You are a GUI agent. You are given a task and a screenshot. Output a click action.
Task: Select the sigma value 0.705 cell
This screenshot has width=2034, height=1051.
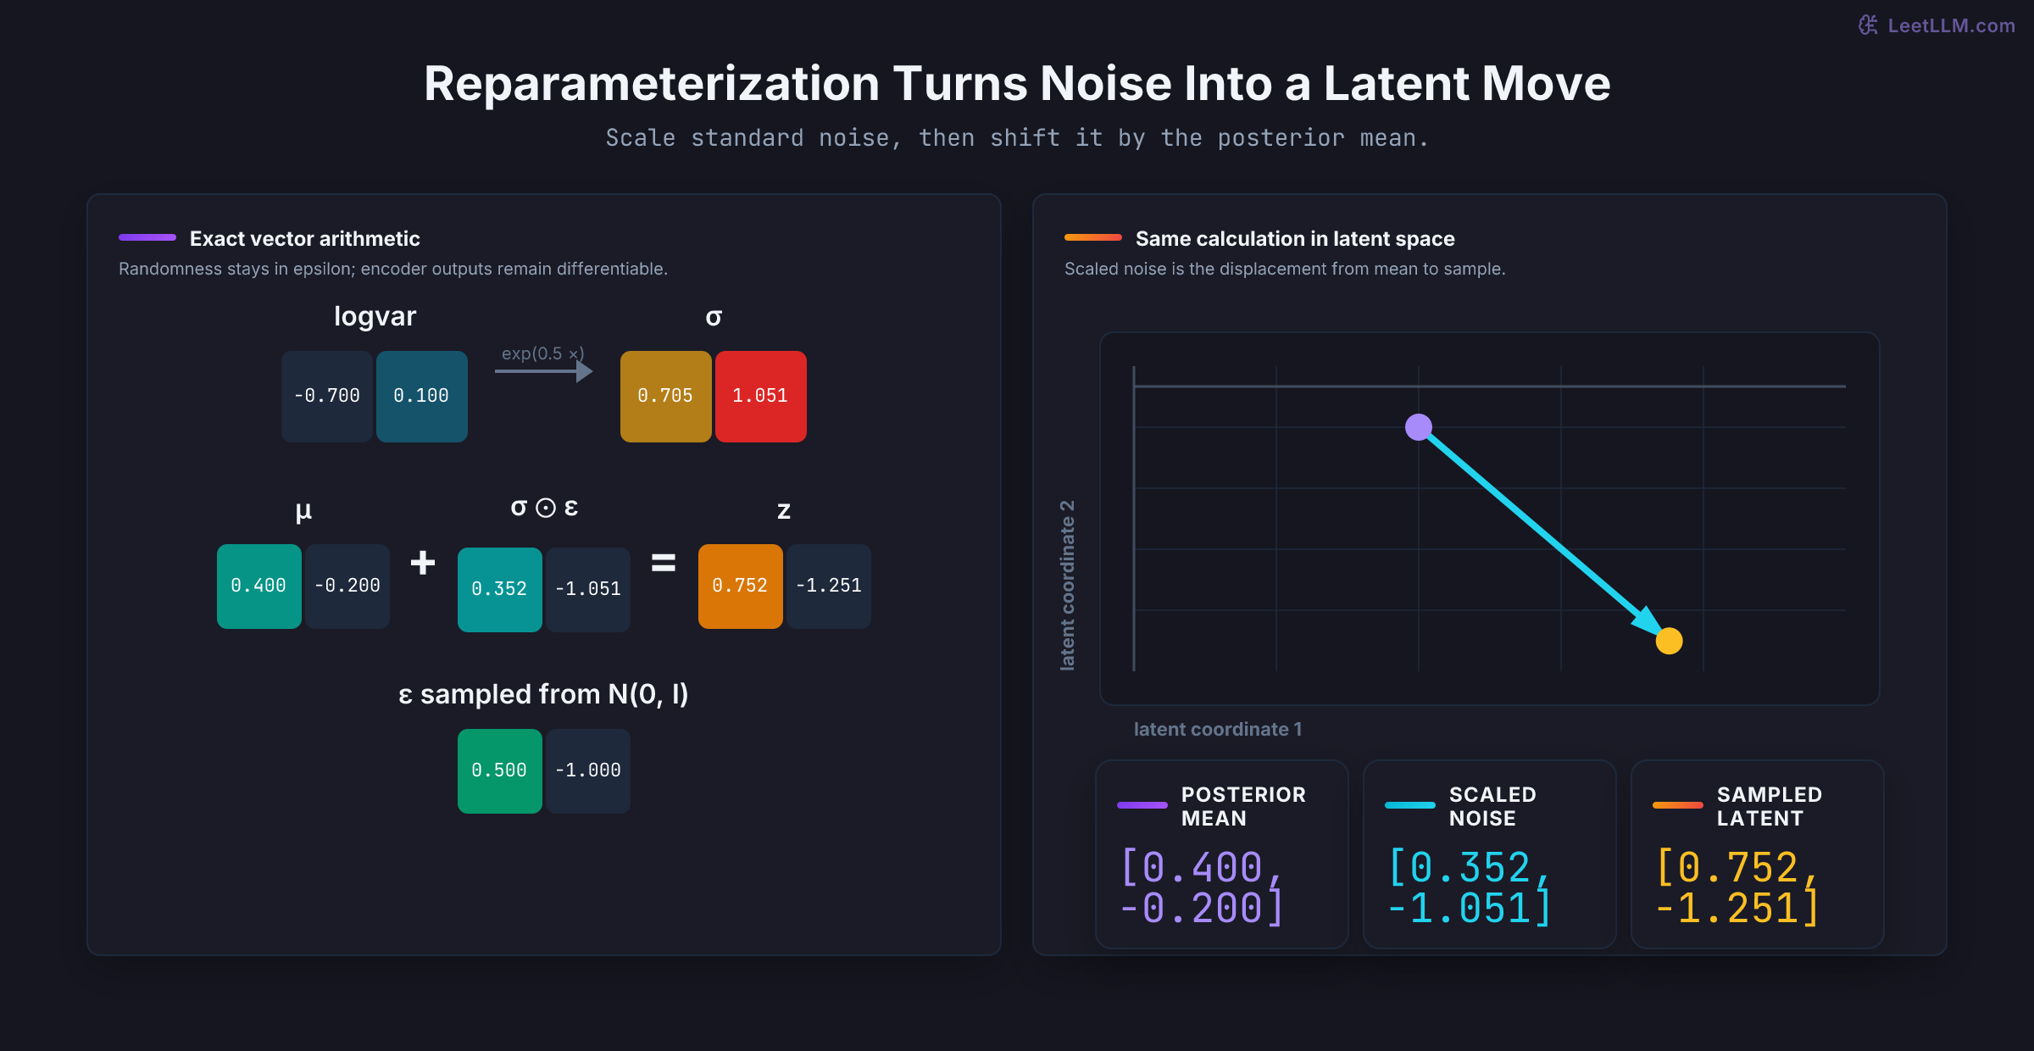click(x=665, y=396)
